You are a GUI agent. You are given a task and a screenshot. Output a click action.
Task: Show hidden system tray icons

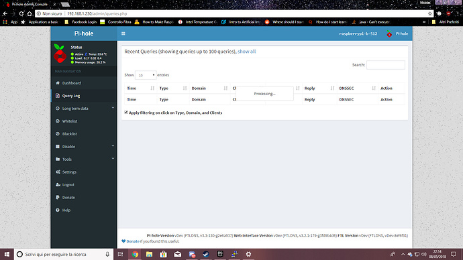(403, 254)
